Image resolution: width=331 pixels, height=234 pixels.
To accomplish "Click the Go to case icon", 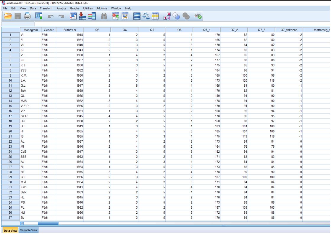I will (72, 17).
